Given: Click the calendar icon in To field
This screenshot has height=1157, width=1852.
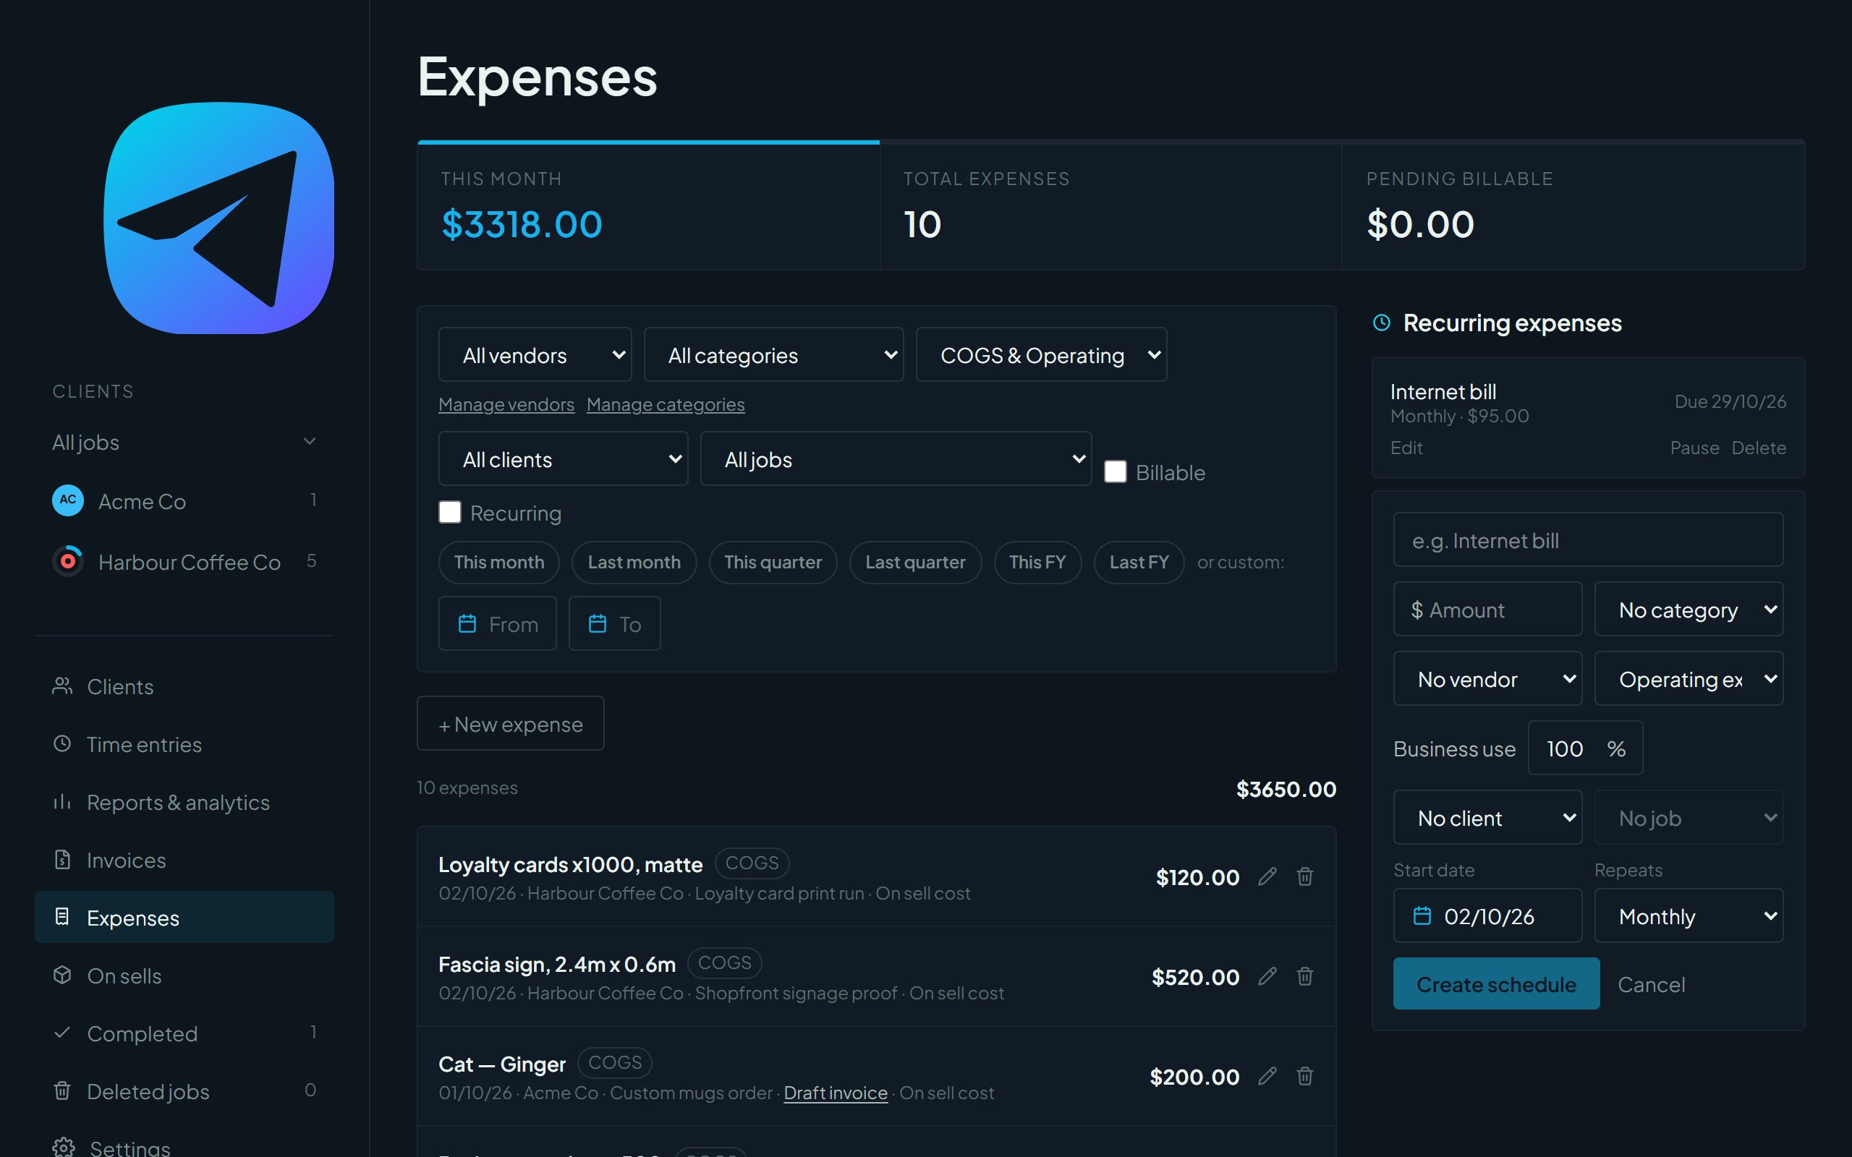Looking at the screenshot, I should point(598,623).
